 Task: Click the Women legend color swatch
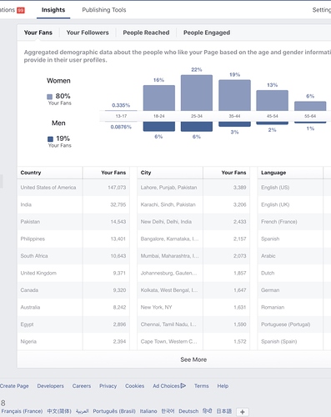pos(50,97)
